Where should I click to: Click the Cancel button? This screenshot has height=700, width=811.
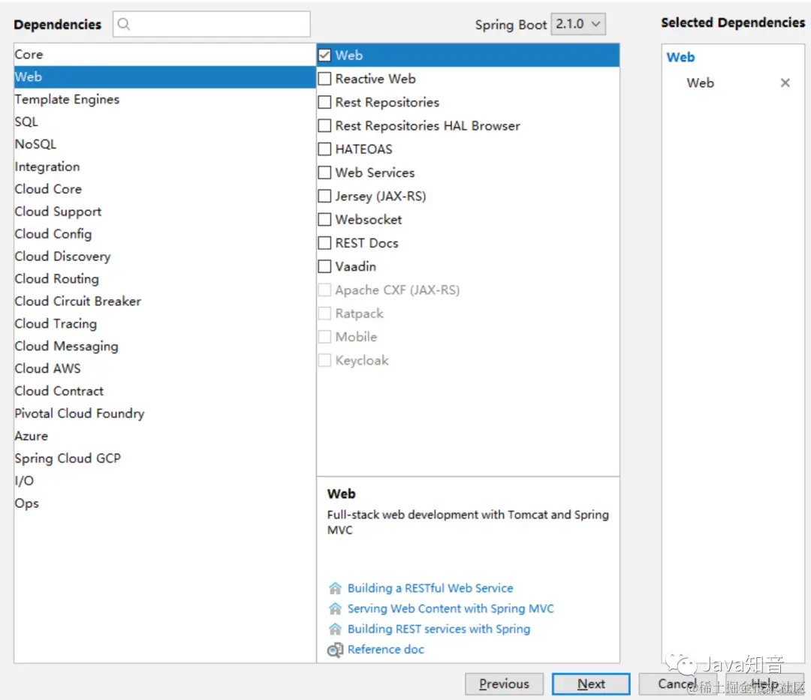(677, 684)
